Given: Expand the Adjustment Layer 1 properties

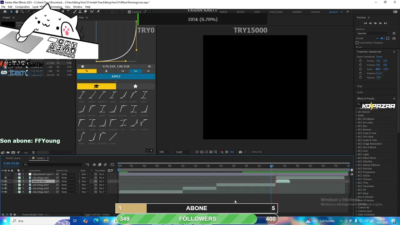Looking at the screenshot, I should click(x=16, y=174).
